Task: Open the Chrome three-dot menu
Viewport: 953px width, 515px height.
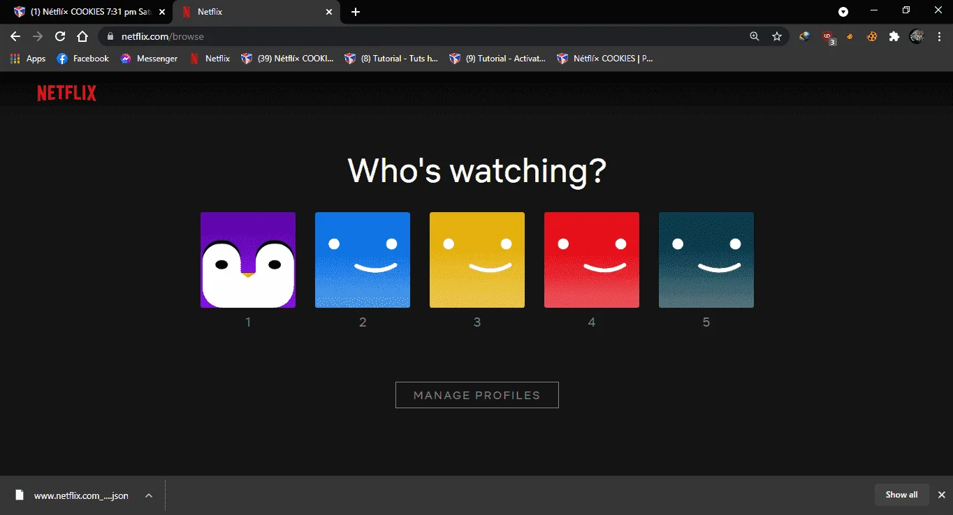Action: tap(939, 36)
